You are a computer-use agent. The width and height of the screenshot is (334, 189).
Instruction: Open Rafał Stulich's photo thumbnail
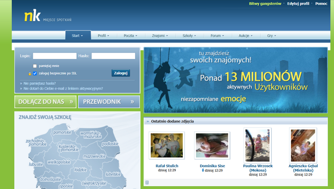tap(167, 145)
